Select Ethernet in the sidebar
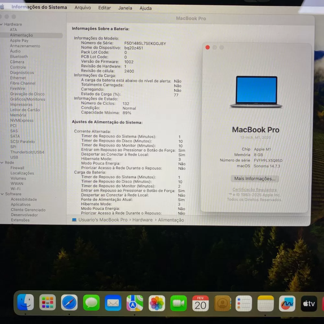Viewport: 324px width, 324px height. 18,78
